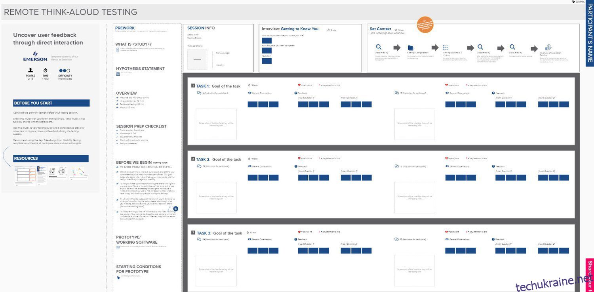Click the hand icon under Starting Conditions
The image size is (594, 292).
point(118,277)
